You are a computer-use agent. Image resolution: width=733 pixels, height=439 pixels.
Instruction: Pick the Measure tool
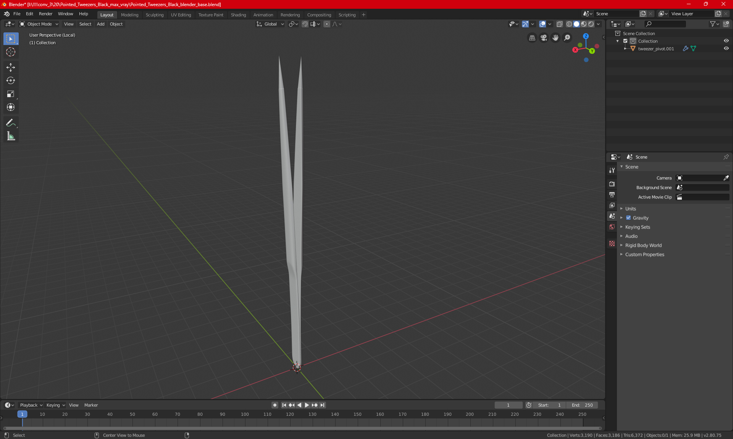click(x=11, y=136)
